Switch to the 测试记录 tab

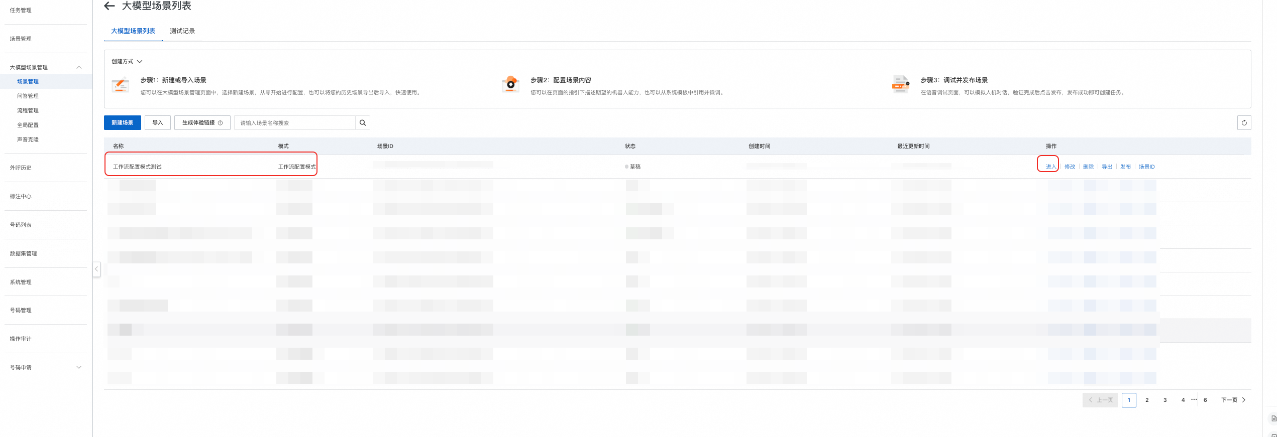[x=182, y=31]
